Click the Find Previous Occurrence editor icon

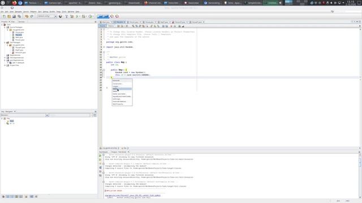pos(137,27)
